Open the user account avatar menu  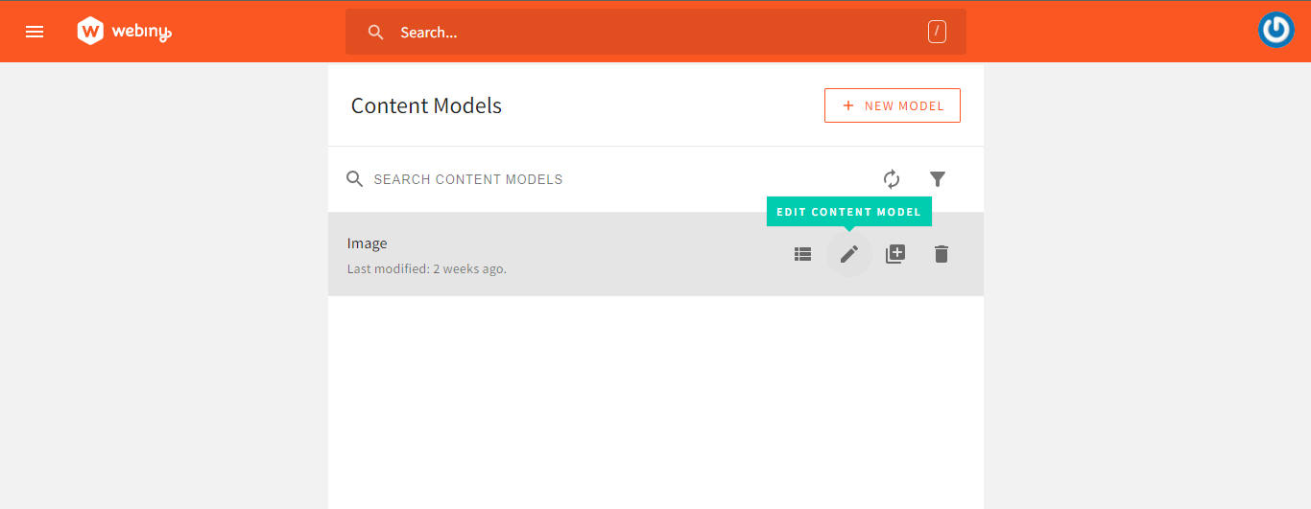pyautogui.click(x=1275, y=31)
